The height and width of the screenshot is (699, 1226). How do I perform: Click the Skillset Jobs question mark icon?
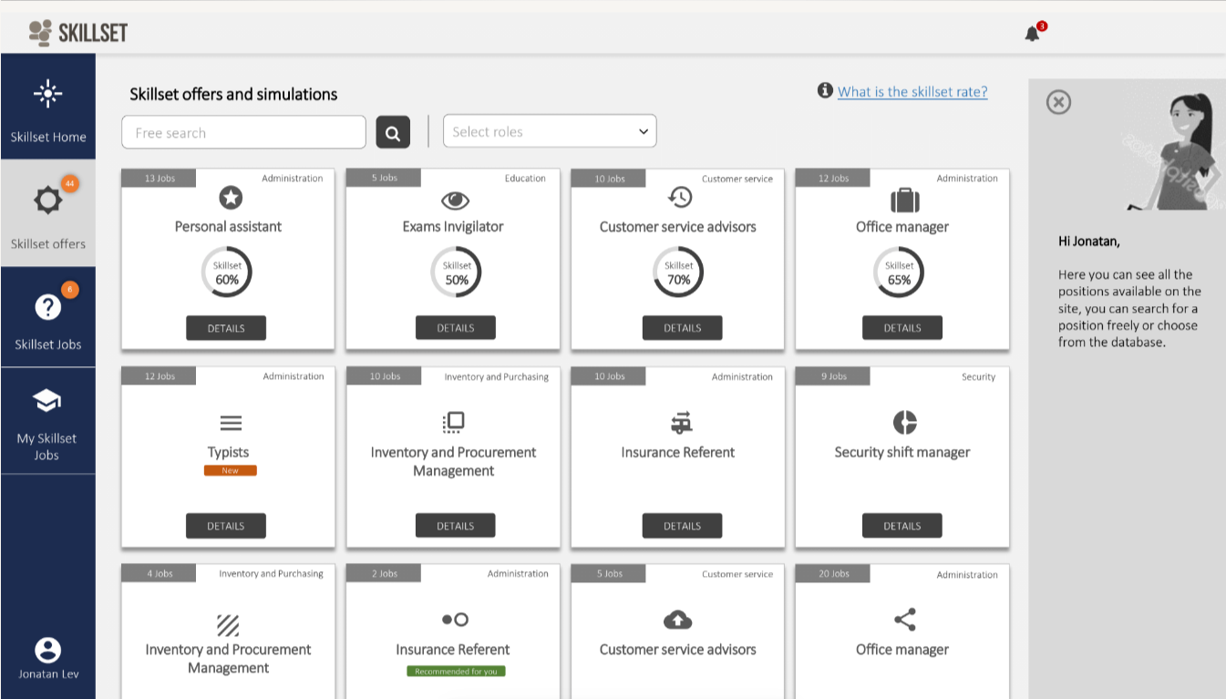tap(47, 308)
